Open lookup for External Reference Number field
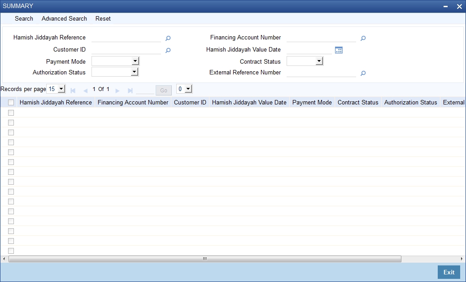 point(363,73)
